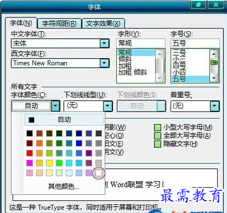
Task: Pick the black swatch in the color grid
Action: pyautogui.click(x=30, y=133)
